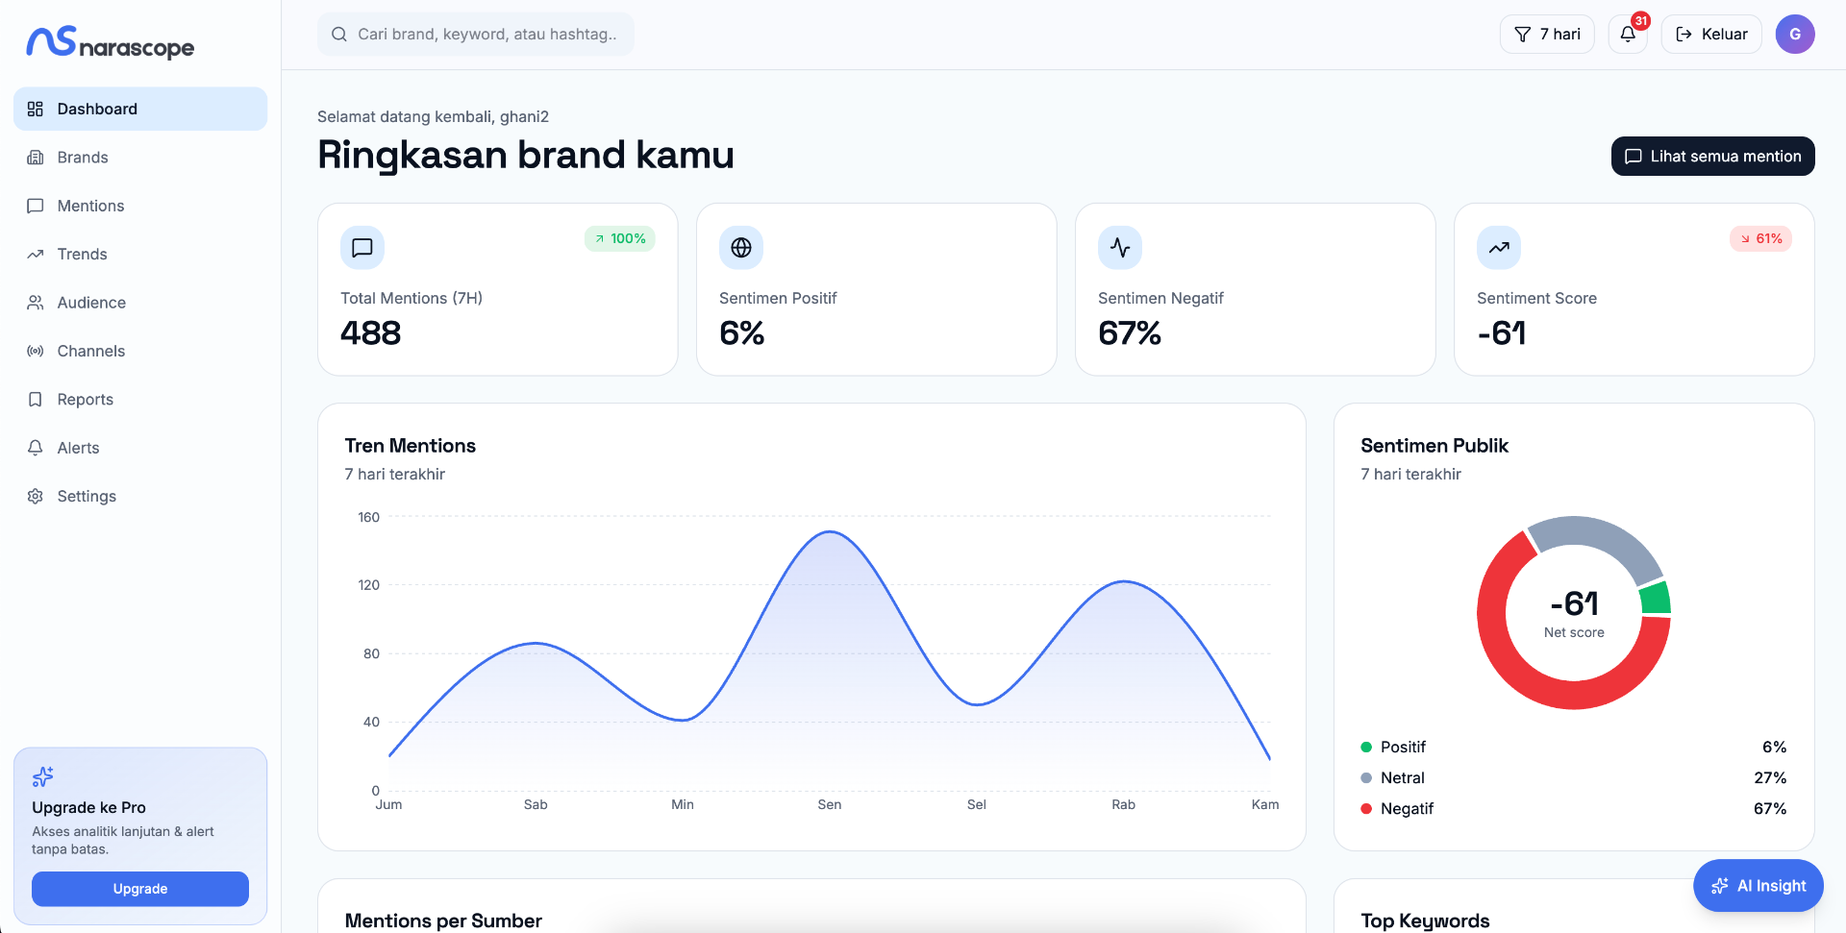This screenshot has height=933, width=1846.
Task: Open the Channels page
Action: [140, 351]
